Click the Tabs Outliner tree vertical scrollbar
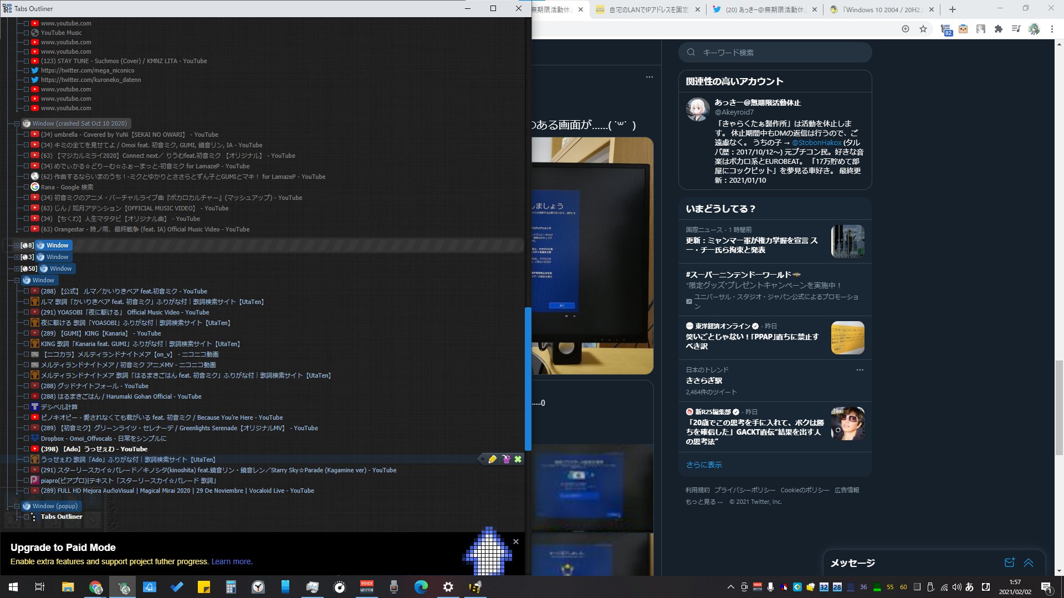1064x598 pixels. [x=528, y=379]
